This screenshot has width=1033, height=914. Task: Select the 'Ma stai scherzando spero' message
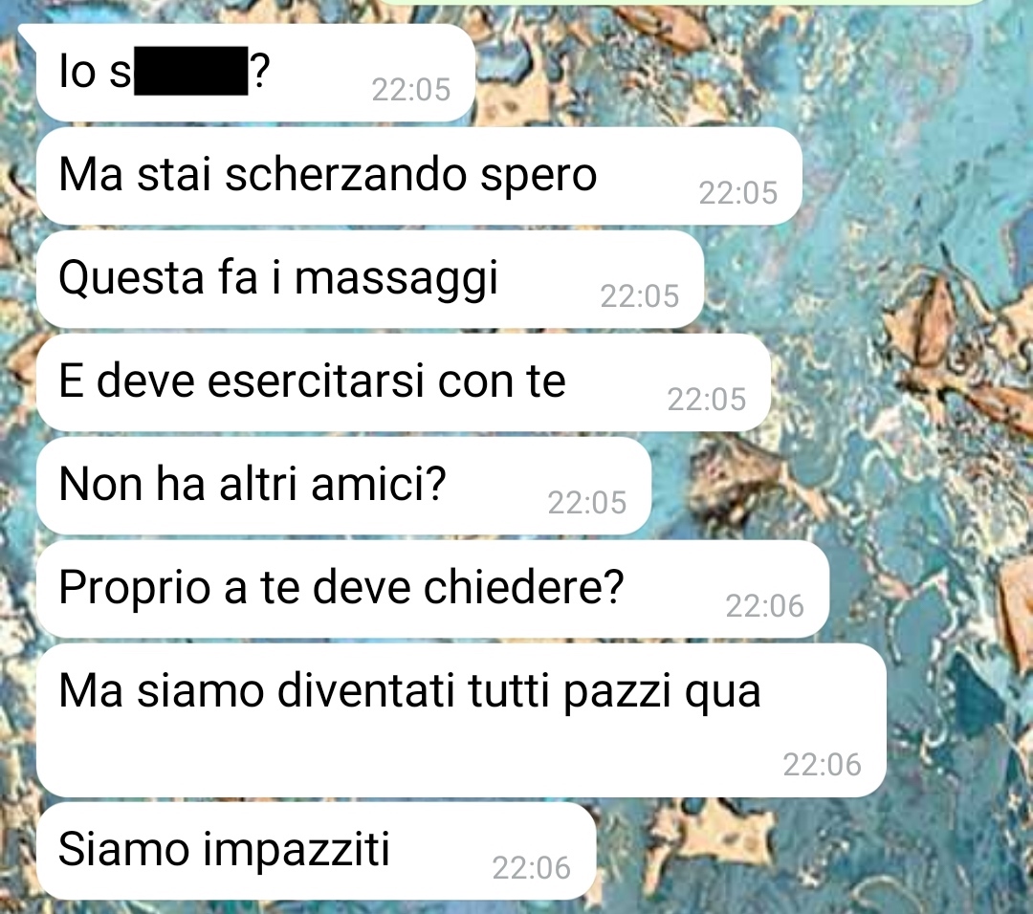(419, 176)
